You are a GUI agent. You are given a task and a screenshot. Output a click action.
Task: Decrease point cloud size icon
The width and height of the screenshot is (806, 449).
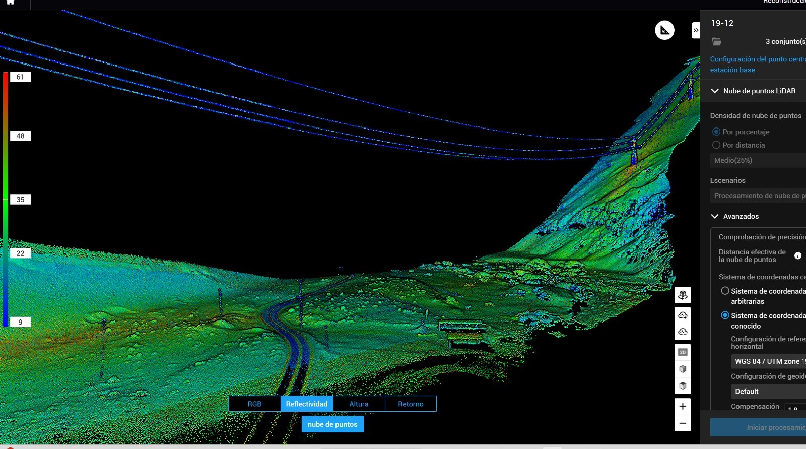(683, 332)
